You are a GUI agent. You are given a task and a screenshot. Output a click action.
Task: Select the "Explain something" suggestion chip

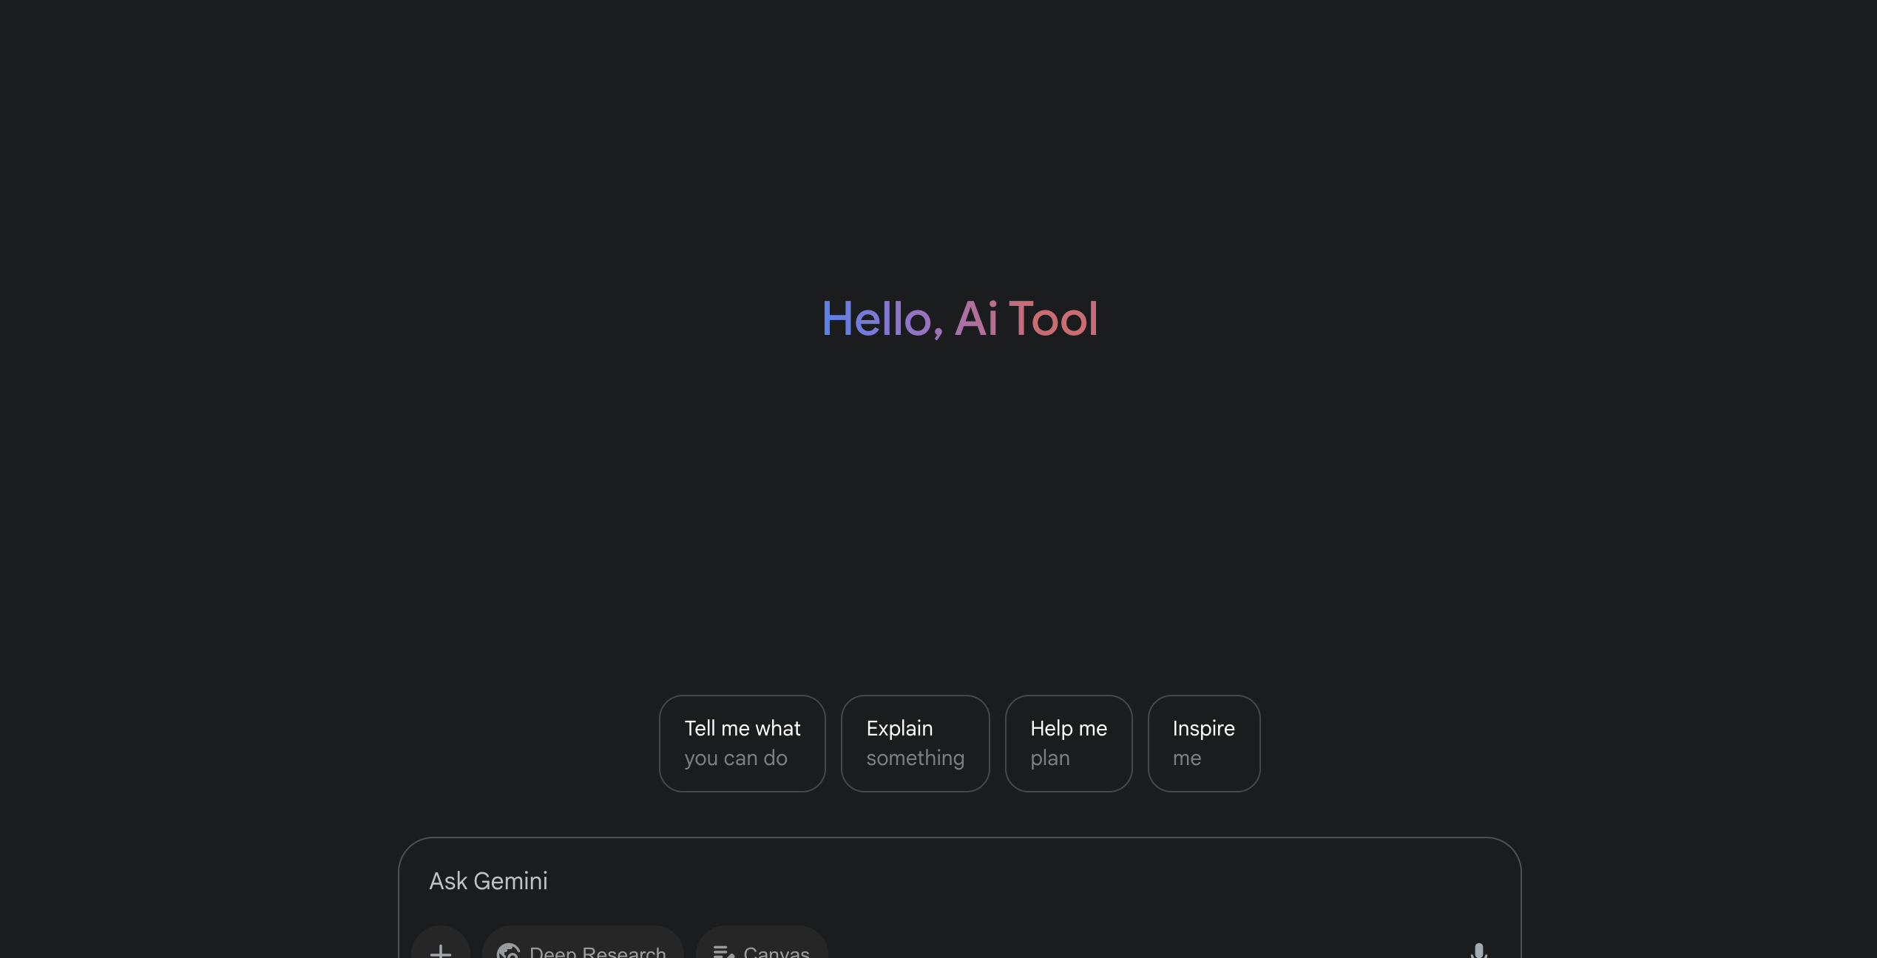click(x=915, y=743)
